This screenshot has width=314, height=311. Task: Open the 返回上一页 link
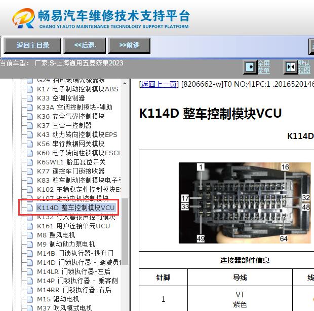point(159,84)
